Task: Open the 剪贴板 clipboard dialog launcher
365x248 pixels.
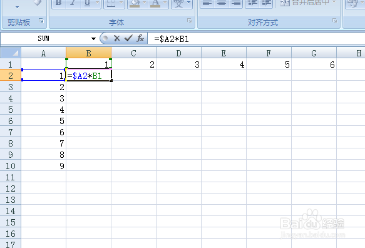Action: [41, 21]
